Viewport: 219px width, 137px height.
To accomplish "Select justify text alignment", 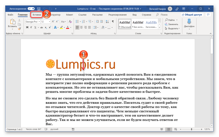I will [90, 27].
